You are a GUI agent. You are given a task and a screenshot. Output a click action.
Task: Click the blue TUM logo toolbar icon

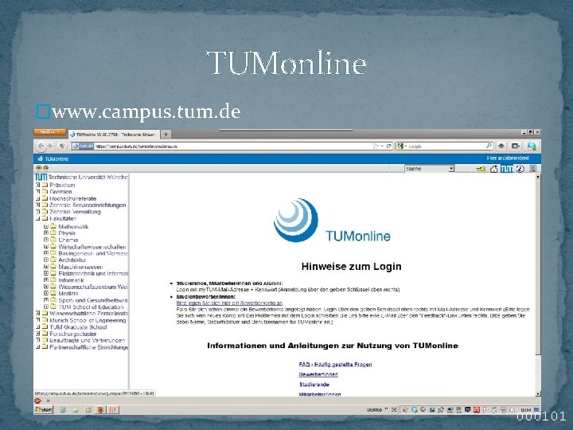tap(506, 169)
